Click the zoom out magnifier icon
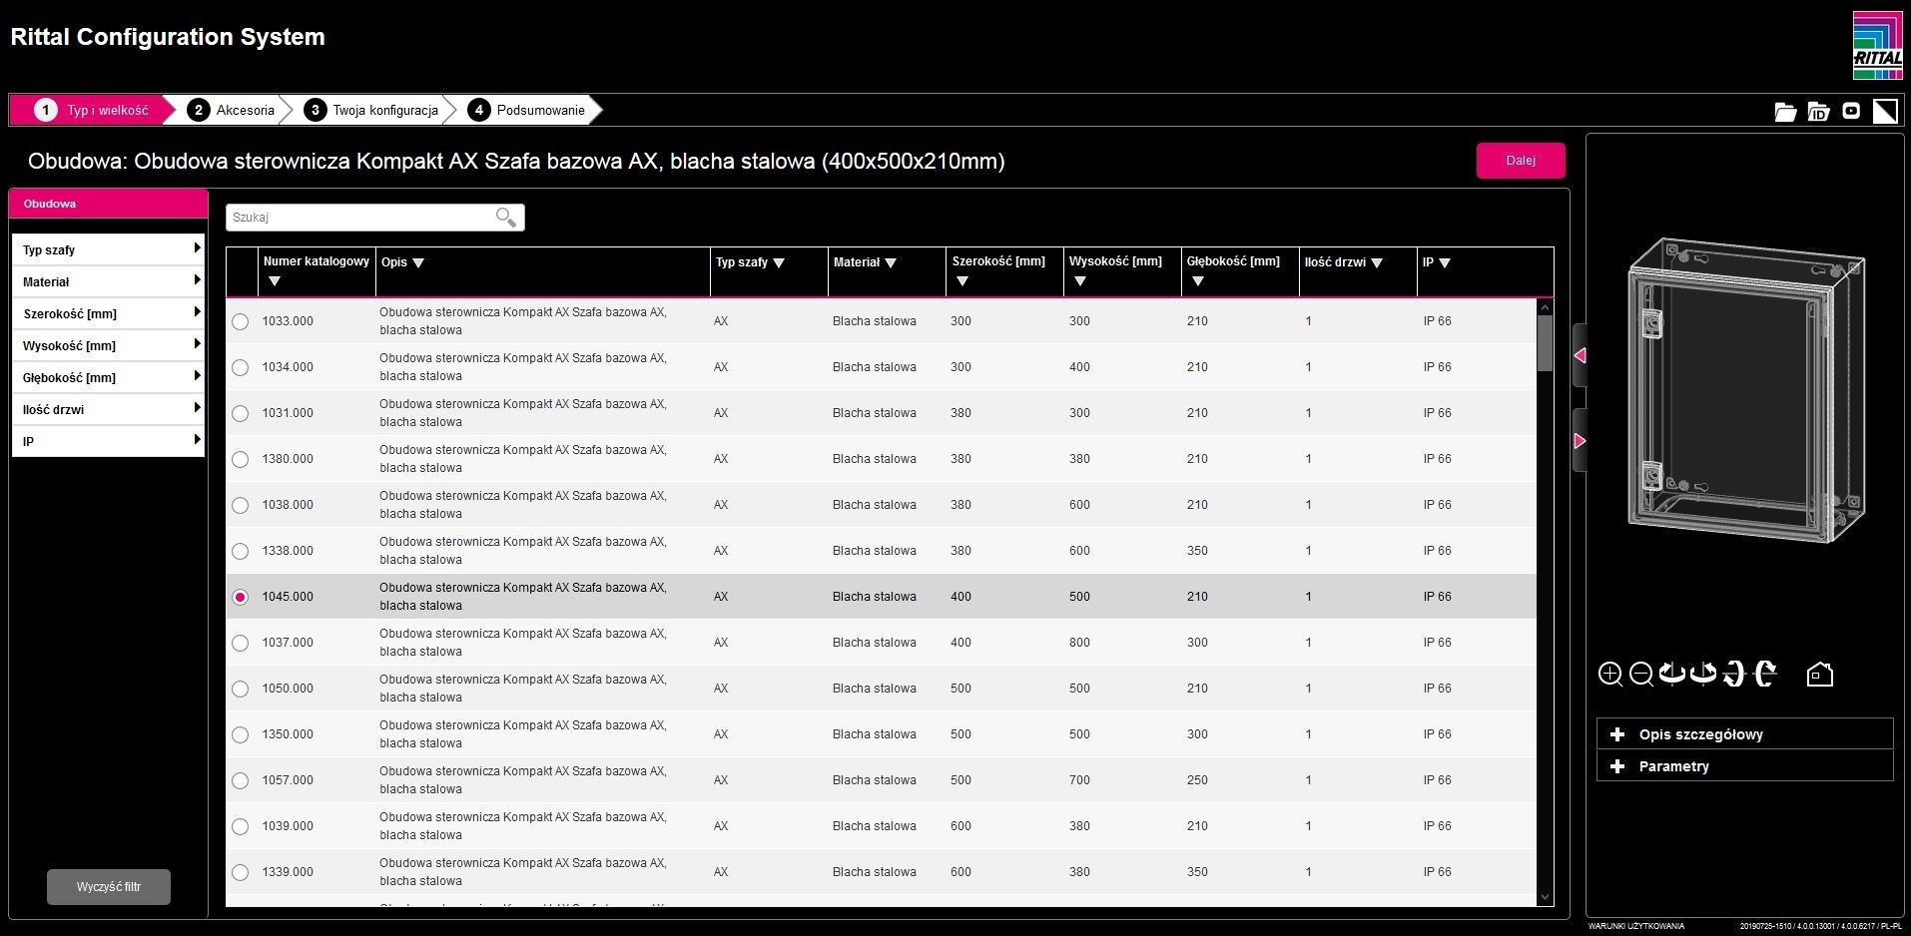This screenshot has width=1911, height=936. pos(1640,675)
